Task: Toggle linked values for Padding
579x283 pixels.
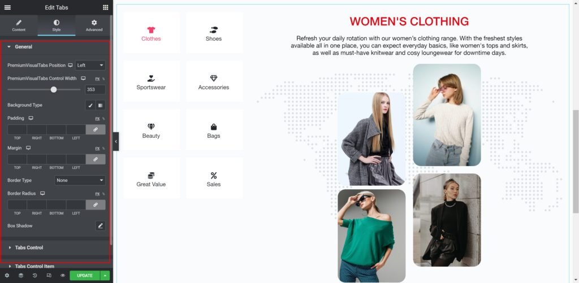Action: (96, 129)
